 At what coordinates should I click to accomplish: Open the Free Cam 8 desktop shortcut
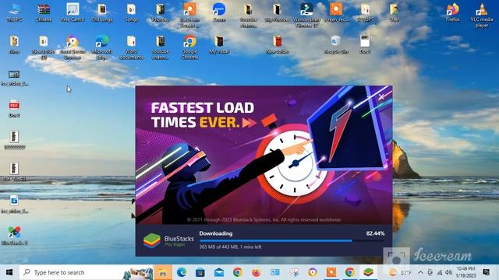73,12
